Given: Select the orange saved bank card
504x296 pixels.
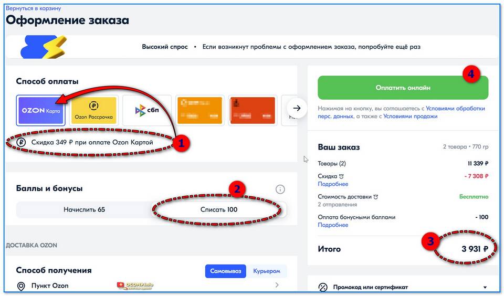Looking at the screenshot, I should click(x=201, y=111).
